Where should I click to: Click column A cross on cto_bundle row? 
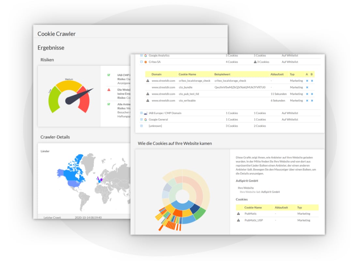point(307,87)
